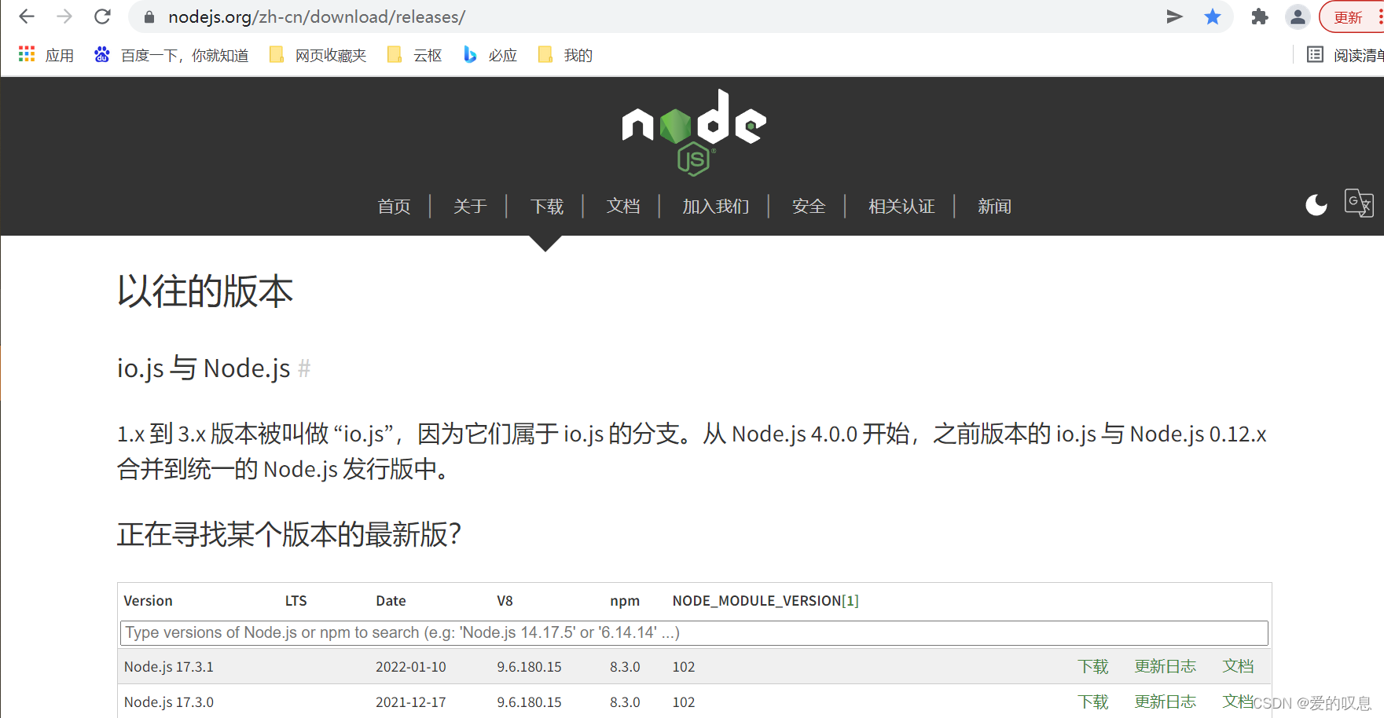Viewport: 1384px width, 718px height.
Task: Open the 必应 Bing bookmark
Action: tap(490, 55)
